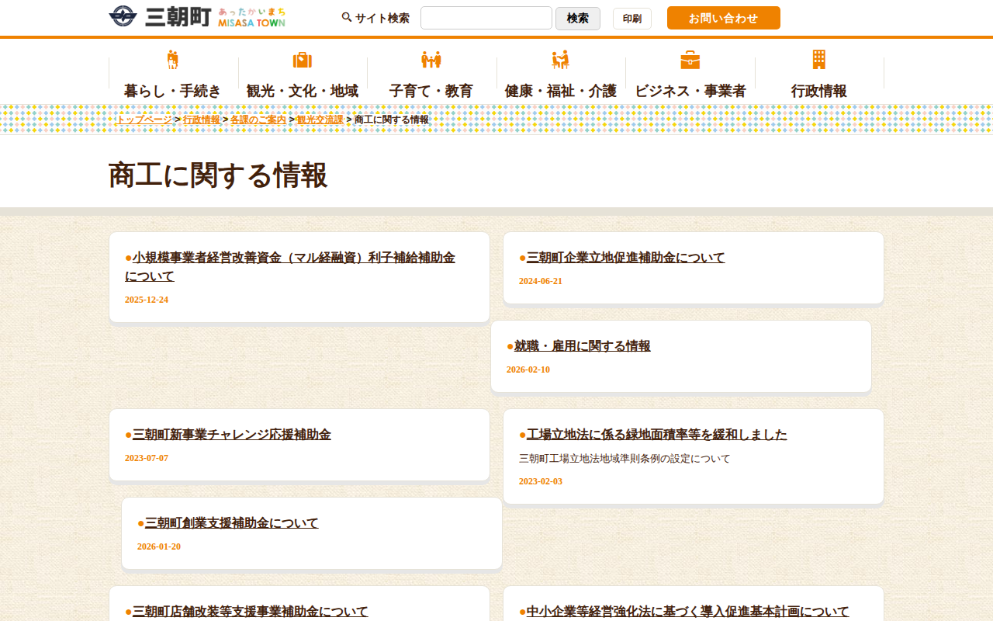The height and width of the screenshot is (621, 993).
Task: Open 三朝町店舗改装等支援事業補助金について article
Action: coord(251,612)
